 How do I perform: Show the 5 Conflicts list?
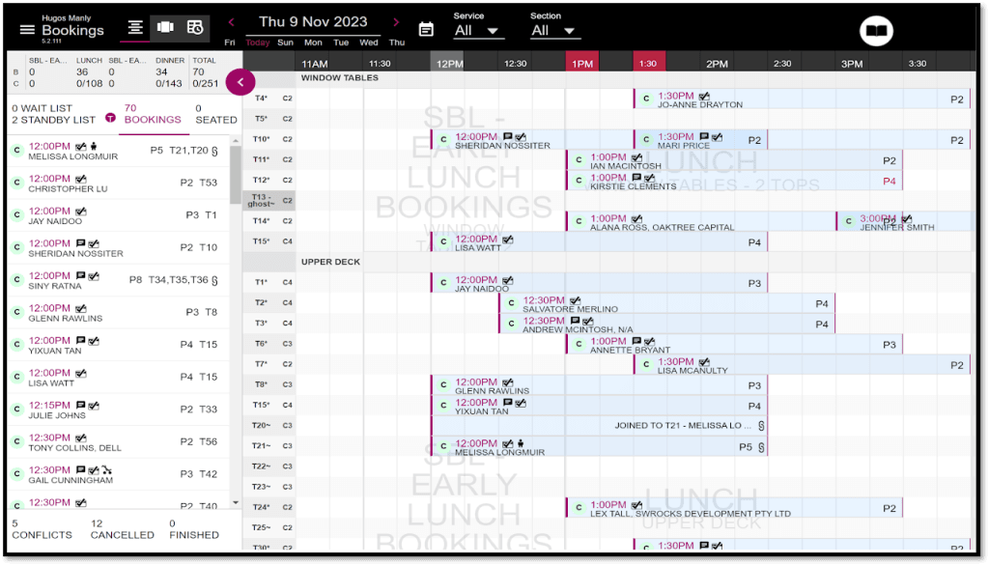(42, 528)
